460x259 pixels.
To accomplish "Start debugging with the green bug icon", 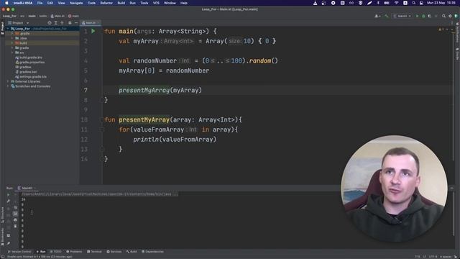I will (423, 16).
